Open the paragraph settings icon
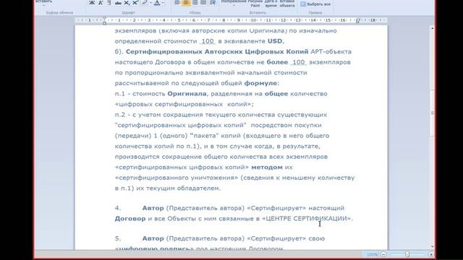 click(x=213, y=3)
